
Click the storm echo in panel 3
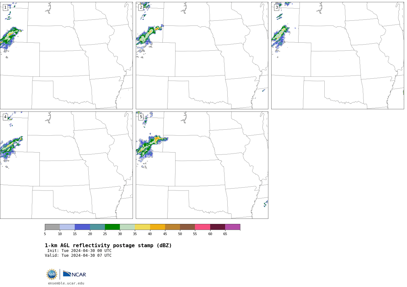[280, 36]
